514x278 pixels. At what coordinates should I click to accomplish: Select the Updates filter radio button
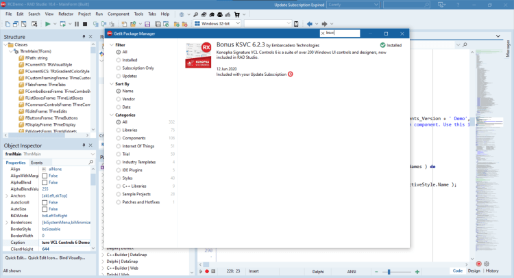(119, 76)
